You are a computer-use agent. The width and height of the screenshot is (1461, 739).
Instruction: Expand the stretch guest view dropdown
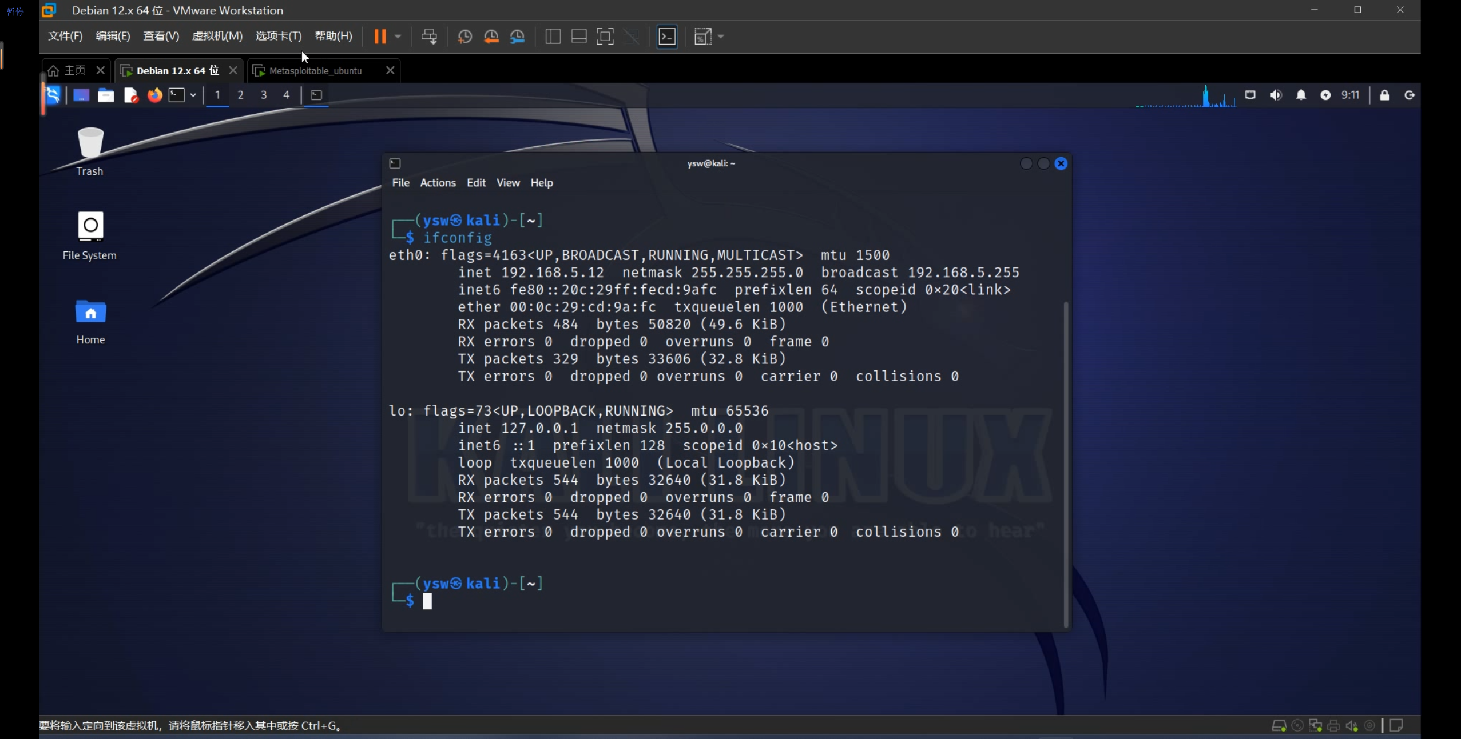pyautogui.click(x=721, y=37)
